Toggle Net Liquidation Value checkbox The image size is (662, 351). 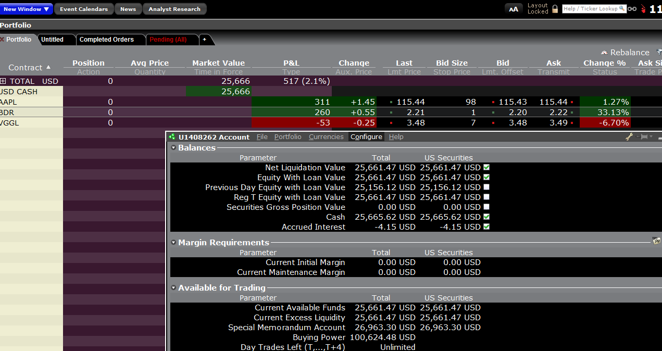point(486,168)
